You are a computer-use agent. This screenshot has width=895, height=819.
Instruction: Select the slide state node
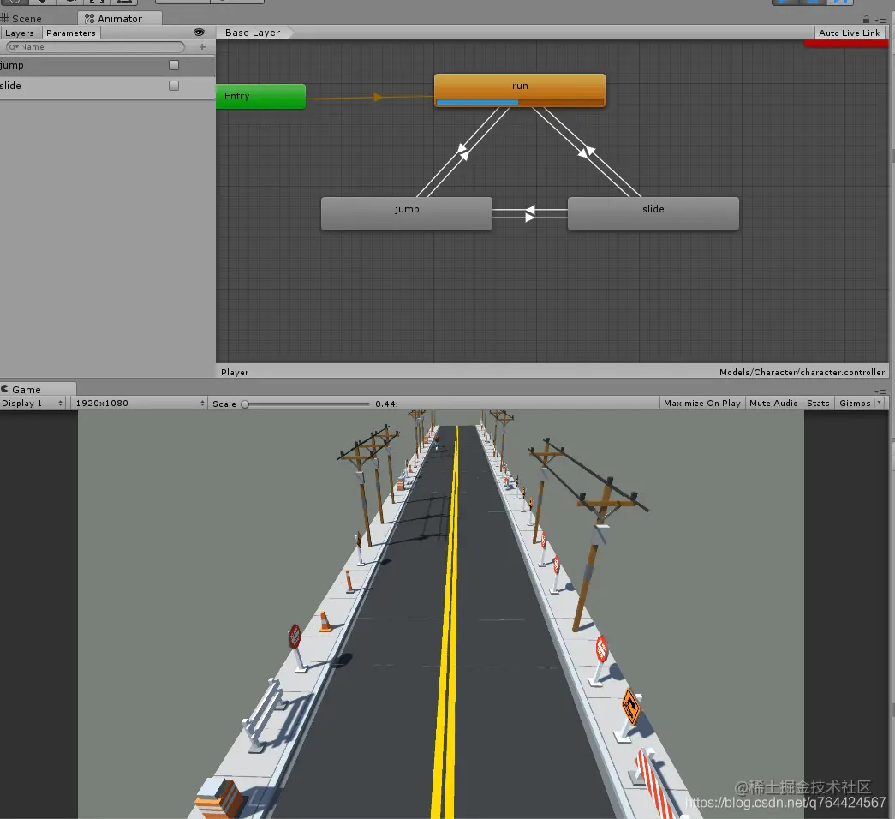point(653,213)
